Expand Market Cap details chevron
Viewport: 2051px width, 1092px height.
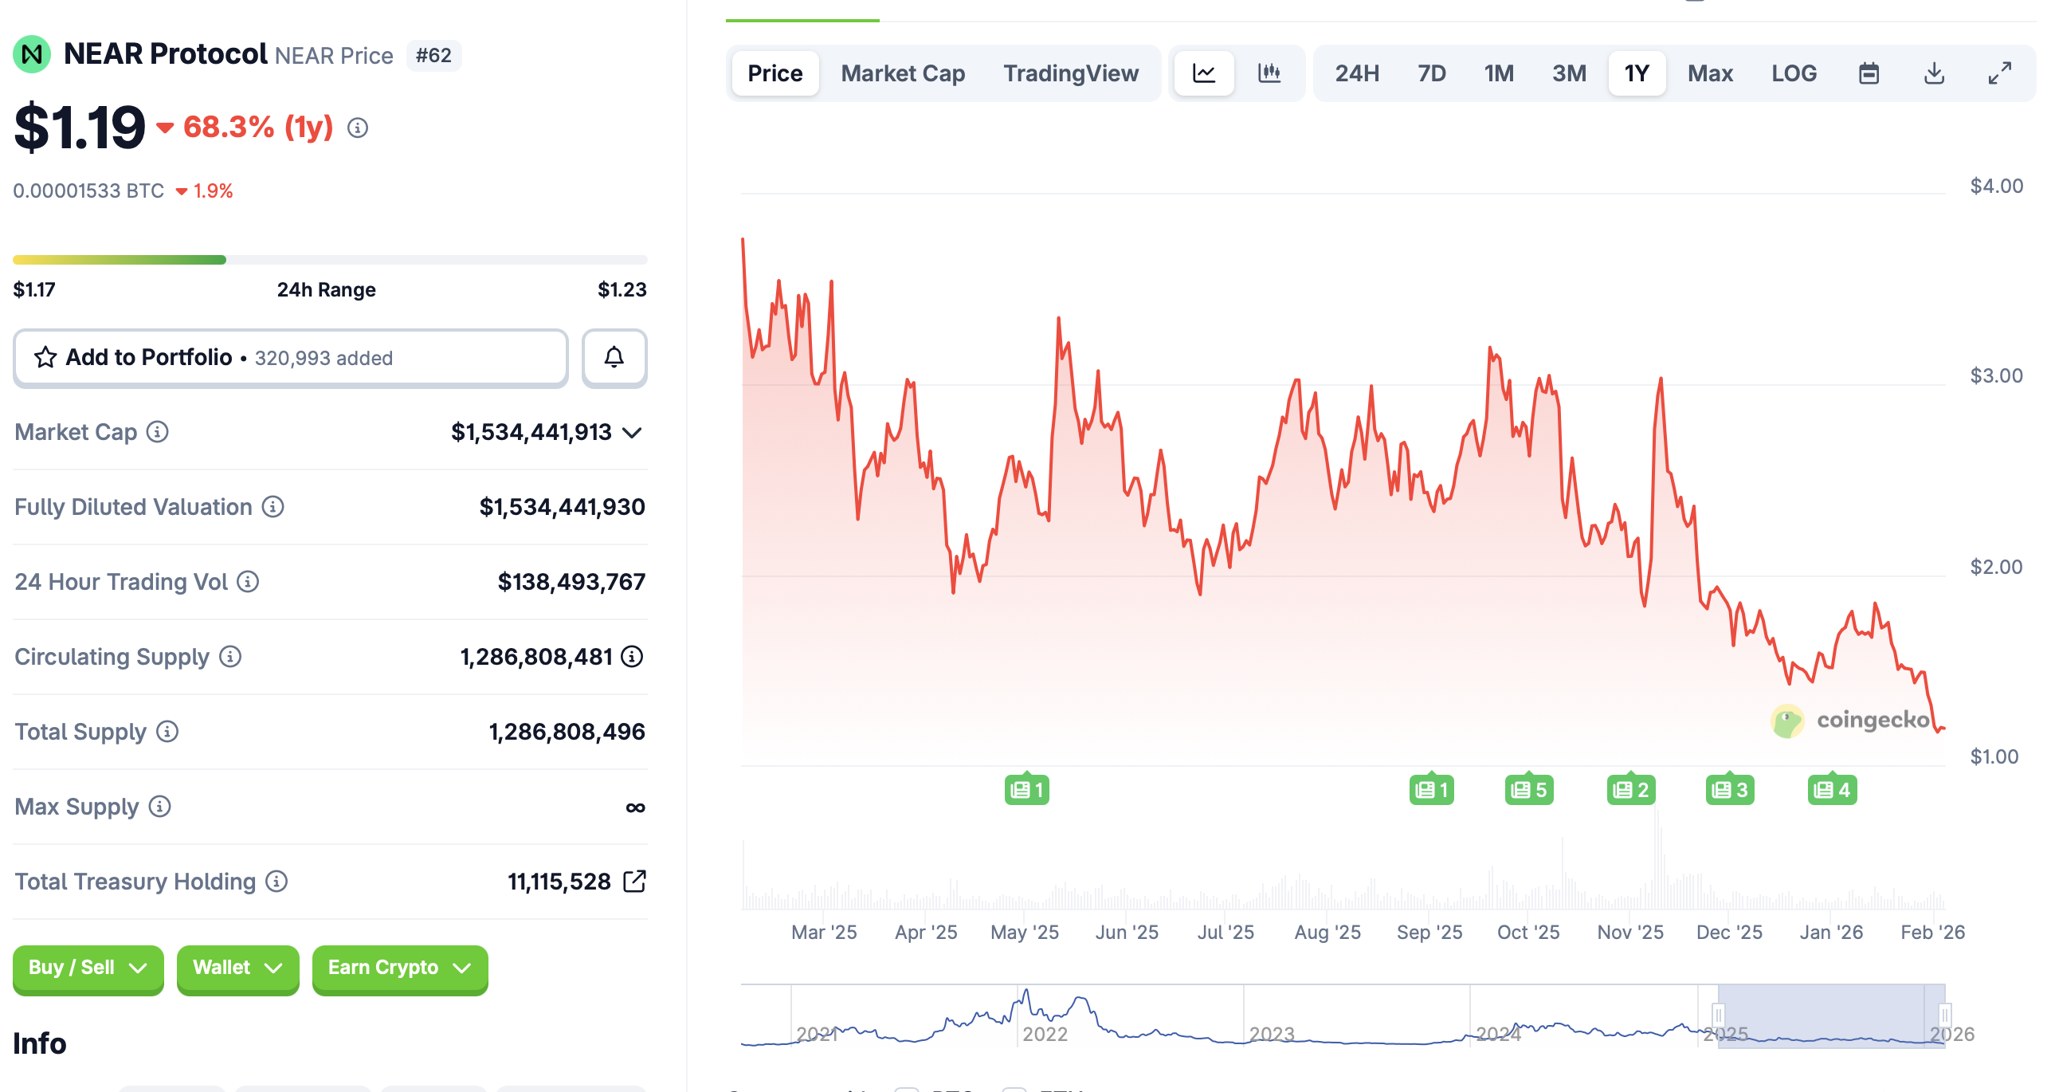point(632,432)
